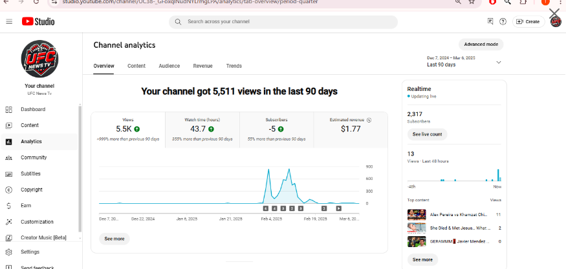
Task: Click the green arrow beside 43.7 watch hours
Action: [211, 129]
